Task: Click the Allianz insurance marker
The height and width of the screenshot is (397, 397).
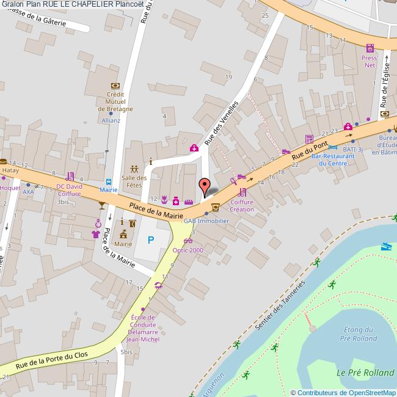Action: (111, 114)
